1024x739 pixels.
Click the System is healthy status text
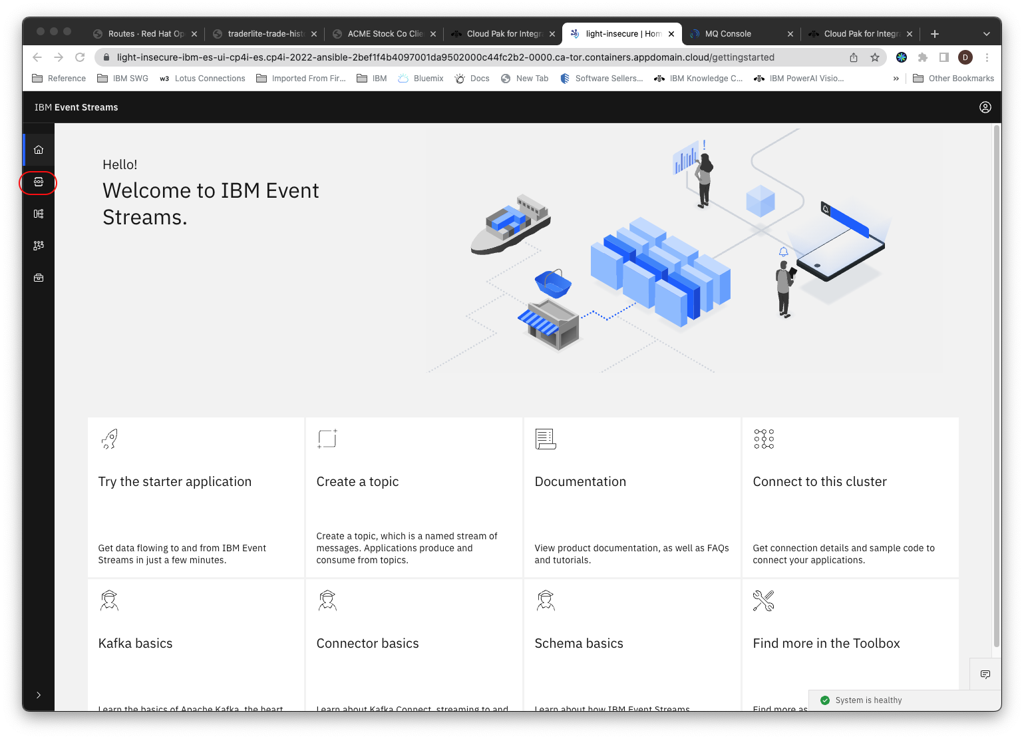(868, 700)
